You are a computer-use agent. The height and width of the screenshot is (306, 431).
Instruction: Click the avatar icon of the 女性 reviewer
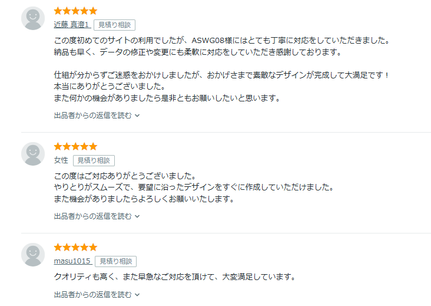click(x=33, y=154)
